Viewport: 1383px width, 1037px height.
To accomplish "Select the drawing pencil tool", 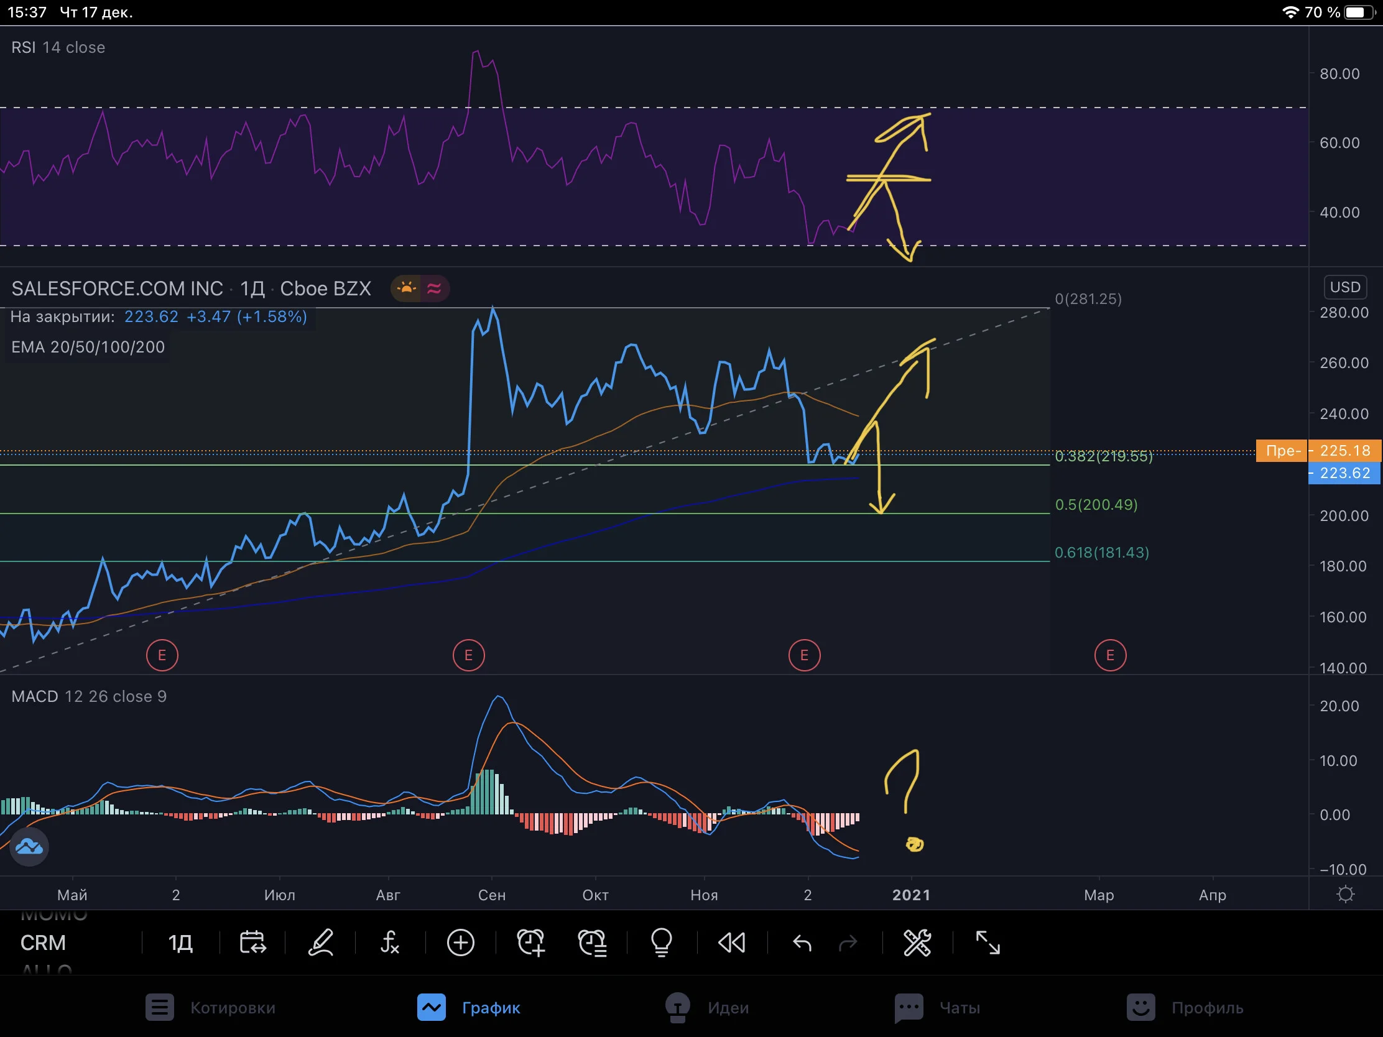I will 321,943.
